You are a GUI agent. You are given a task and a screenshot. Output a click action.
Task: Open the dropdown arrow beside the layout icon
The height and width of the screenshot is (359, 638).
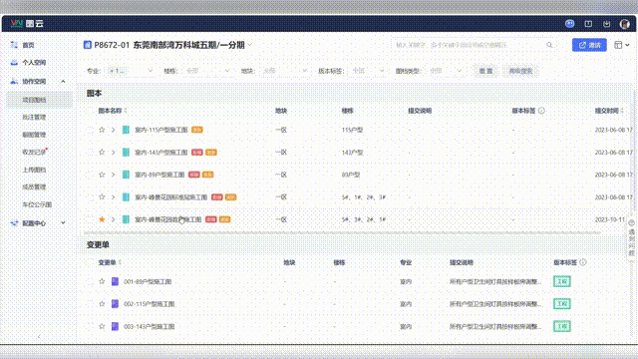click(627, 45)
